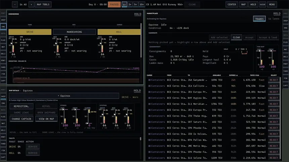The image size is (289, 162).
Task: Open the GUIDE from the top bar
Action: coord(262,4)
